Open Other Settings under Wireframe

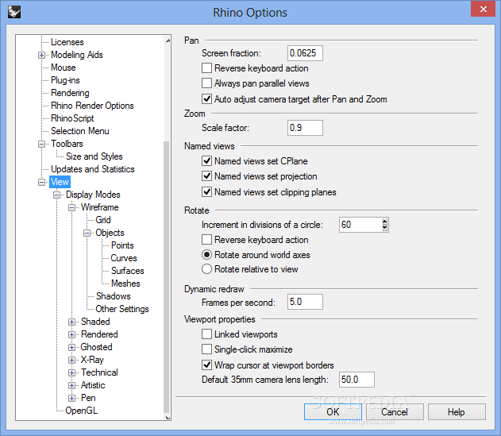(x=122, y=309)
